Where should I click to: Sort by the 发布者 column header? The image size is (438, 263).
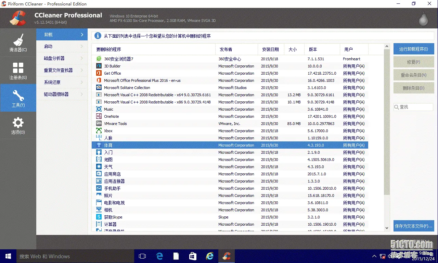tap(236, 49)
